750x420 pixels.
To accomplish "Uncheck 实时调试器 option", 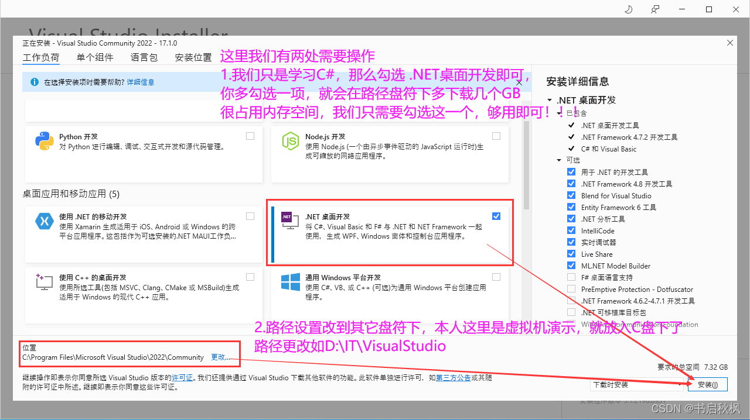I will pyautogui.click(x=571, y=242).
